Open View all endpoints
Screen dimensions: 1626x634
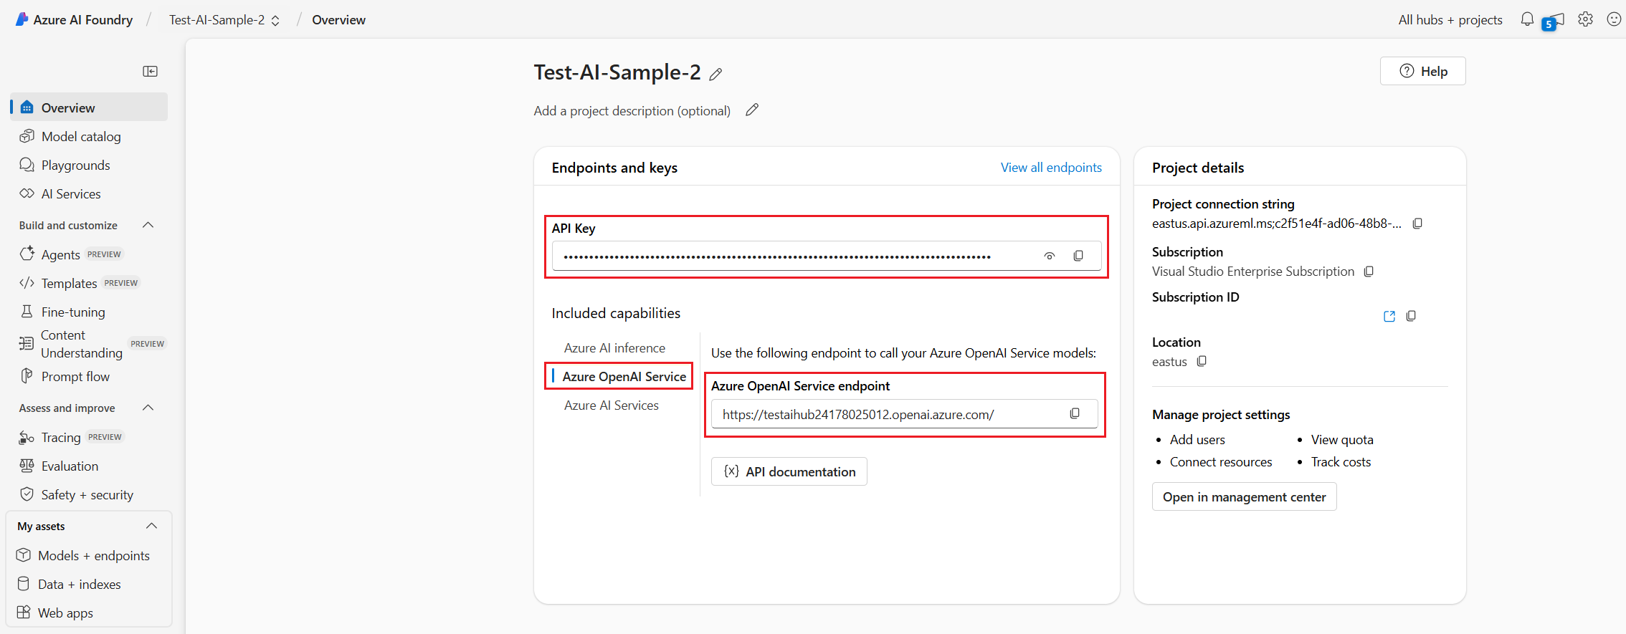[x=1051, y=167]
